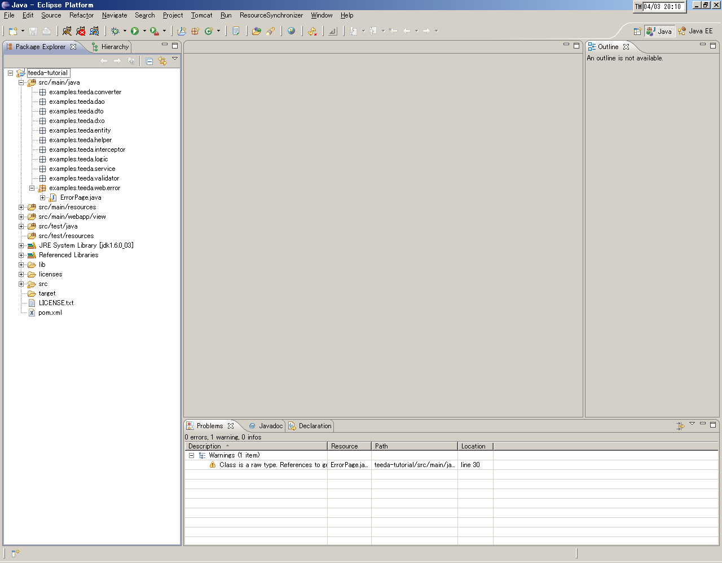Click the Open Perspective icon
This screenshot has height=563, width=722.
637,31
